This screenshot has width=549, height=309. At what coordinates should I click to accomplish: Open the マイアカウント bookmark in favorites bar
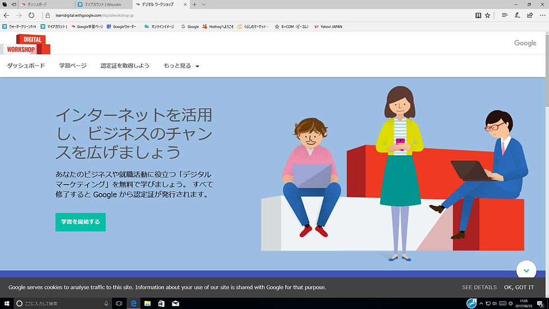point(54,26)
